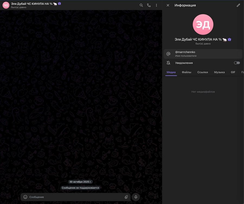Switch to the Медиа tab
Viewport: 244px width, 204px height.
coord(171,72)
